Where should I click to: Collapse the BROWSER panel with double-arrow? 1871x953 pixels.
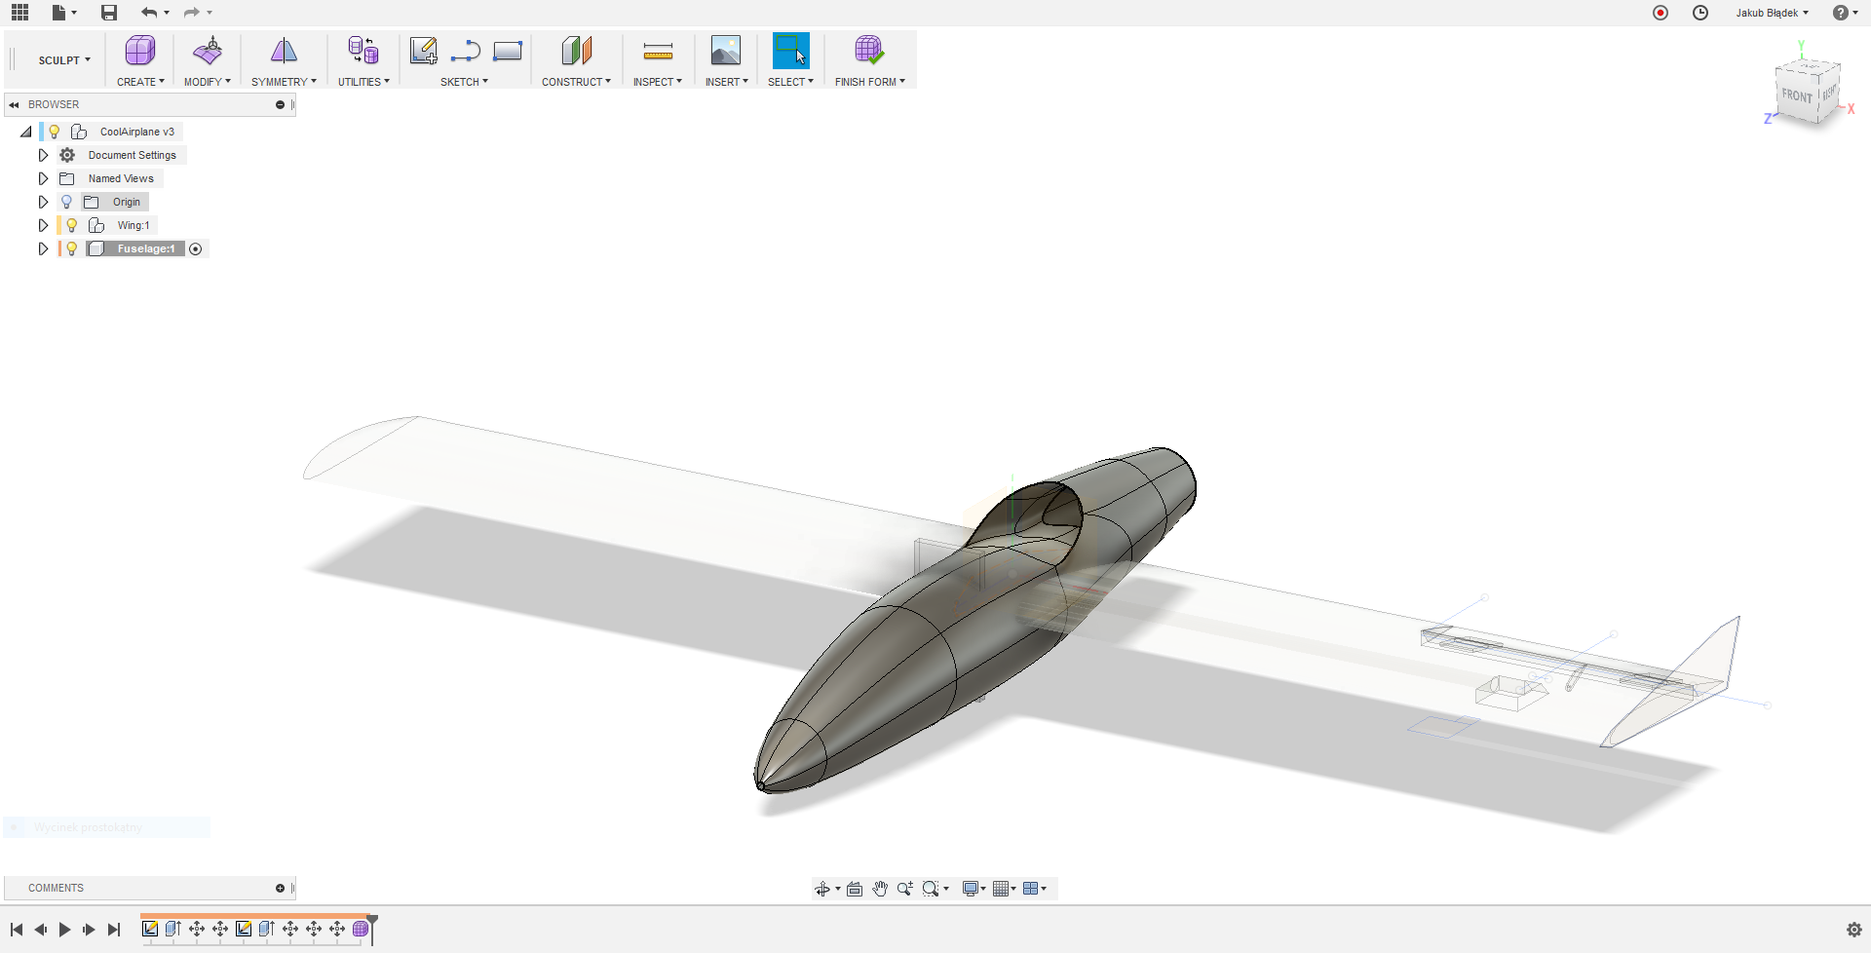[x=14, y=104]
